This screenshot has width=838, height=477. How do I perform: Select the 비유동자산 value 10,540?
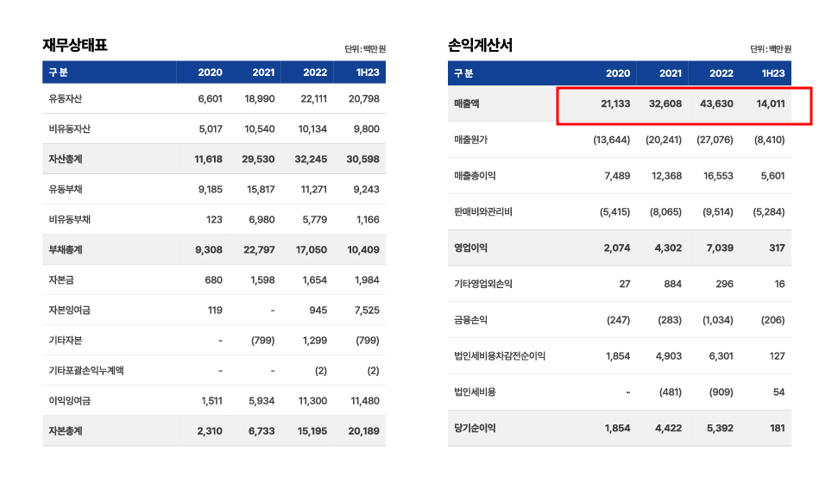[260, 129]
